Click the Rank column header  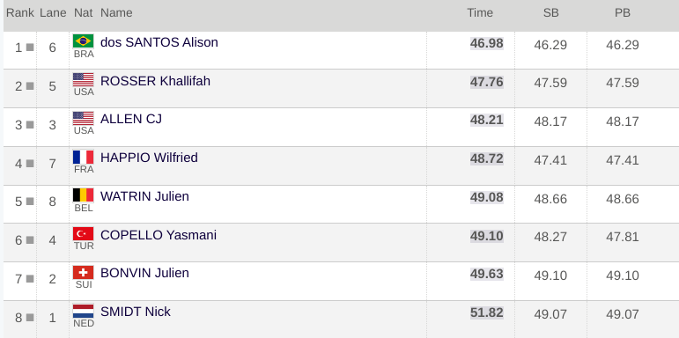20,13
